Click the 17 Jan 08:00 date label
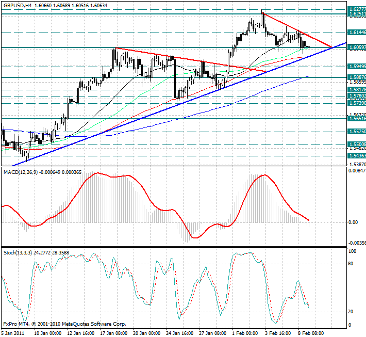The height and width of the screenshot is (337, 366). tap(114, 333)
